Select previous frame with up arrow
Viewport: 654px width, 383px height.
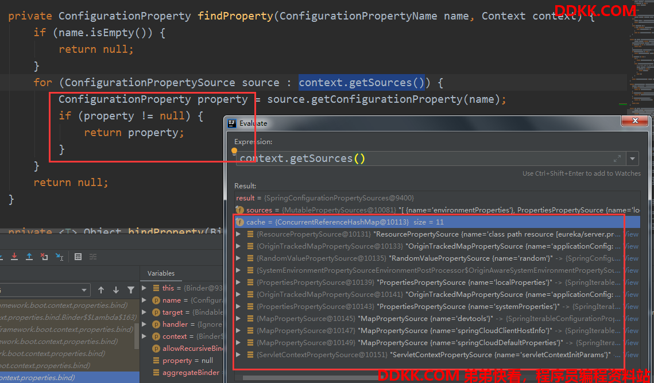coord(101,289)
